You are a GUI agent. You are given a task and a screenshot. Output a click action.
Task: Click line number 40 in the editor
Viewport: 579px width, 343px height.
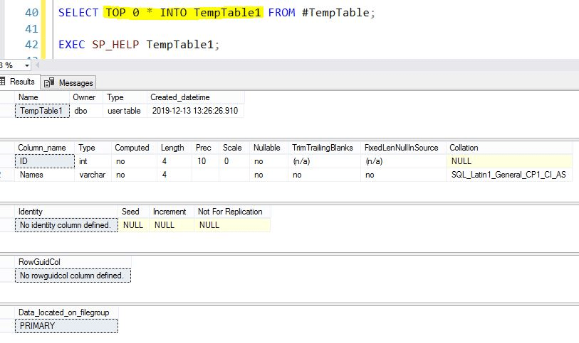(31, 13)
